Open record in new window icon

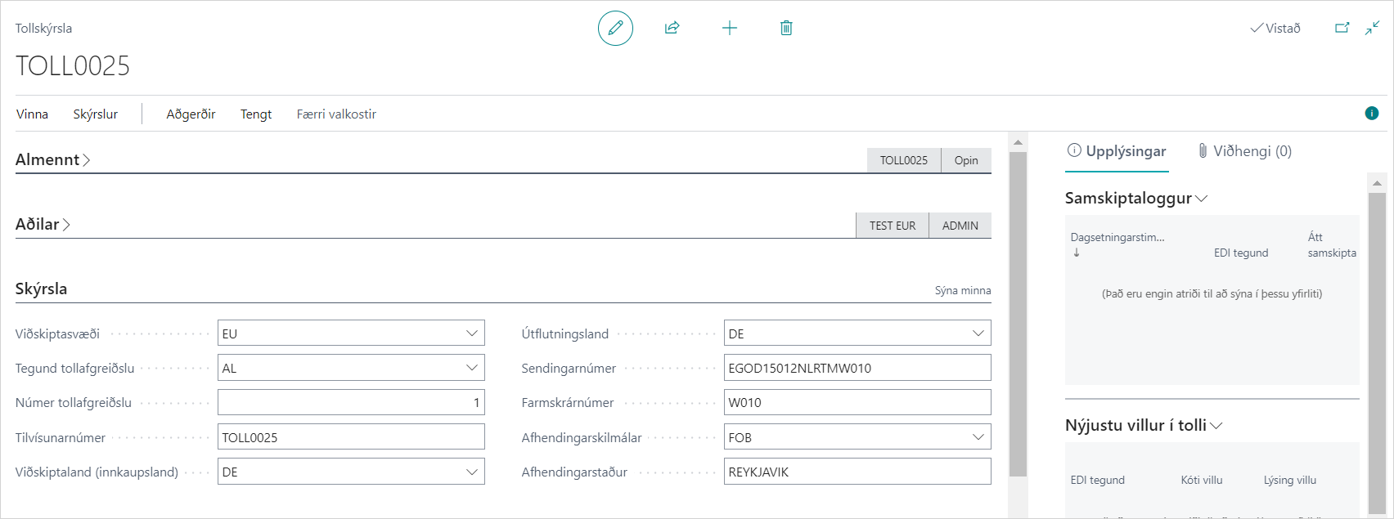coord(1342,28)
